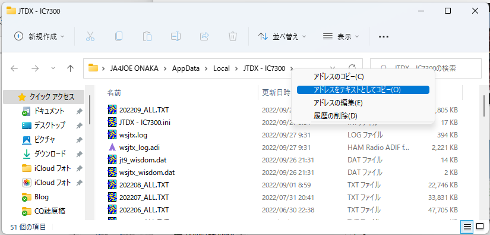
Task: Open the iCloud フォト item with colorful Photos icon
Action: tap(52, 183)
